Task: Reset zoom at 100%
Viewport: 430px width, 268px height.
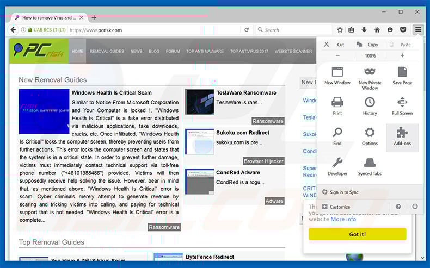Action: pyautogui.click(x=370, y=55)
